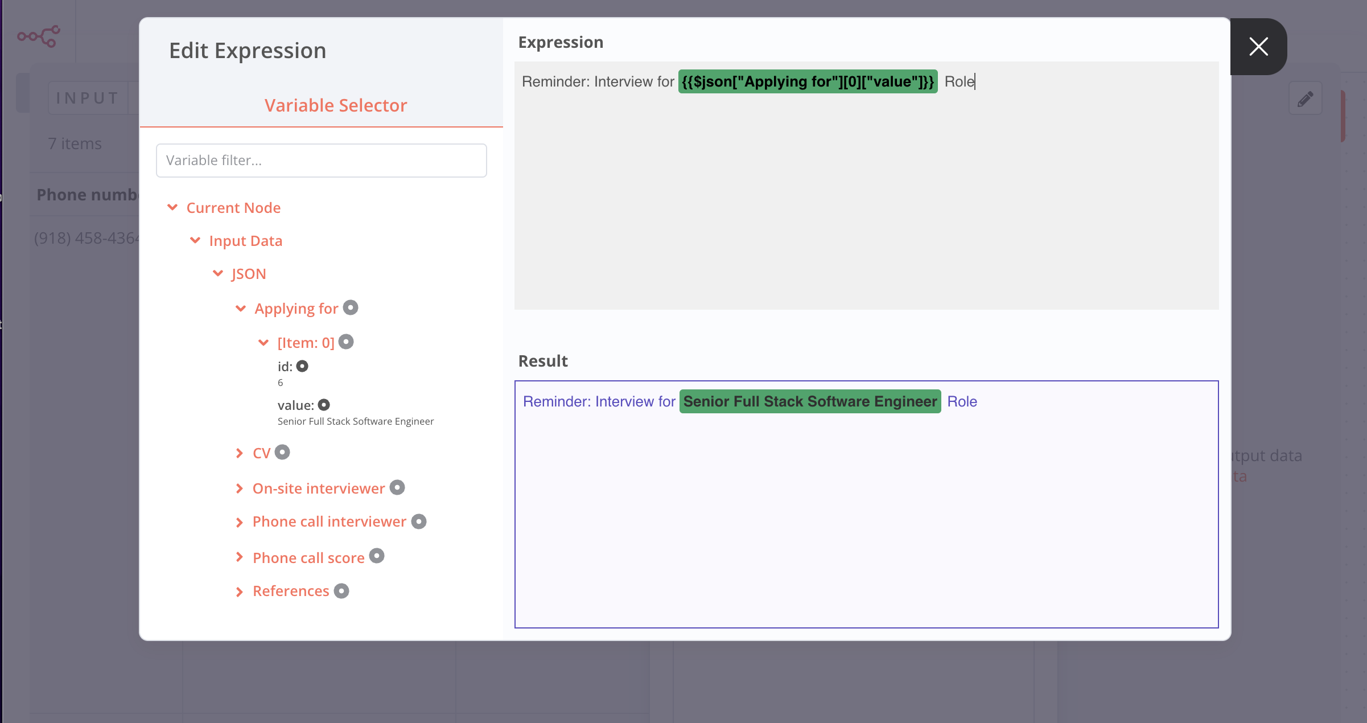Select the value variable dot icon
1367x723 pixels.
click(324, 405)
